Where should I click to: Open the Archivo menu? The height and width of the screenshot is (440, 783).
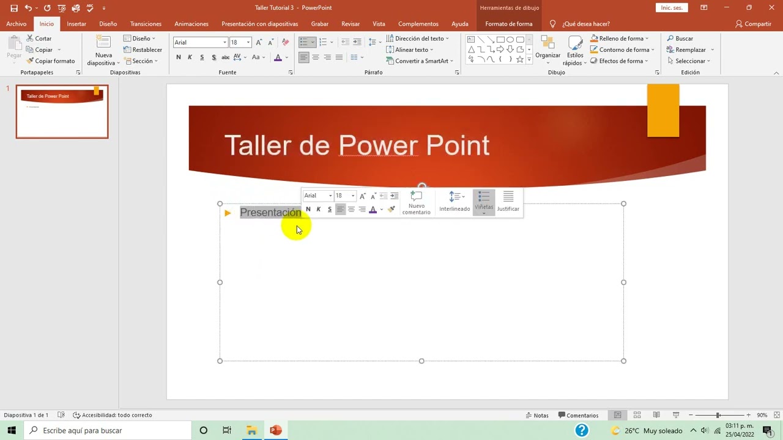tap(17, 24)
